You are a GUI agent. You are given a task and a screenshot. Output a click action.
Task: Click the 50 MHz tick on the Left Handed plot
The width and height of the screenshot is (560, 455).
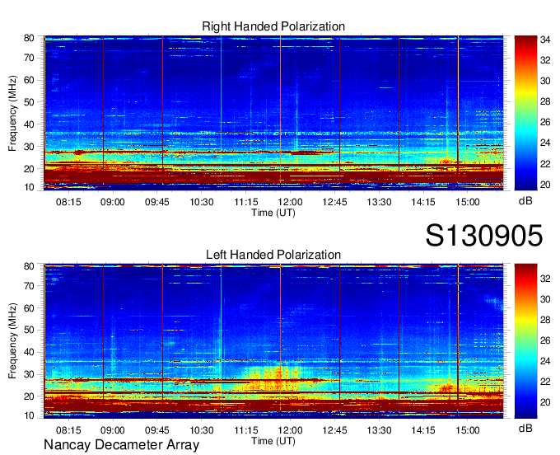(x=29, y=330)
